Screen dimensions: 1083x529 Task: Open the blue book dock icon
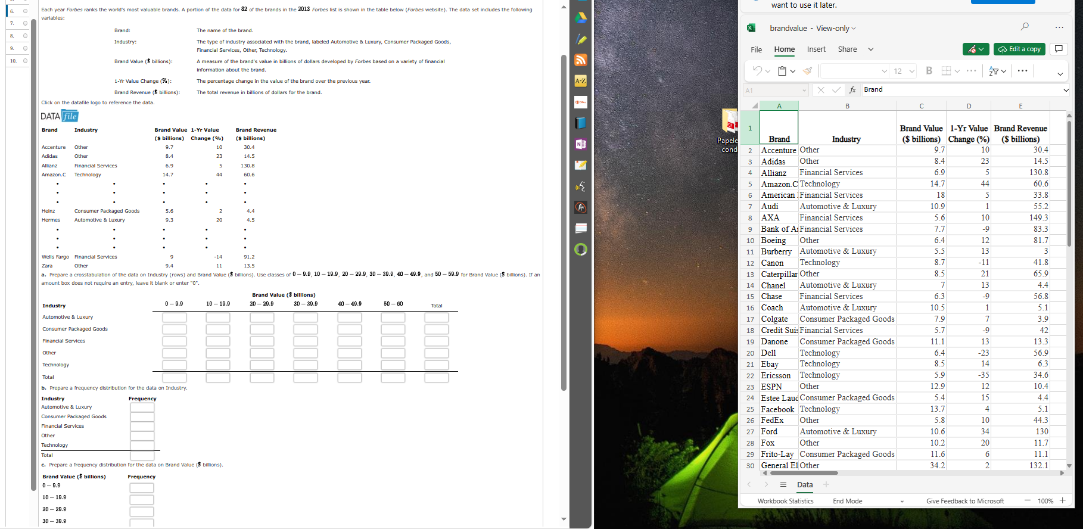coord(581,123)
